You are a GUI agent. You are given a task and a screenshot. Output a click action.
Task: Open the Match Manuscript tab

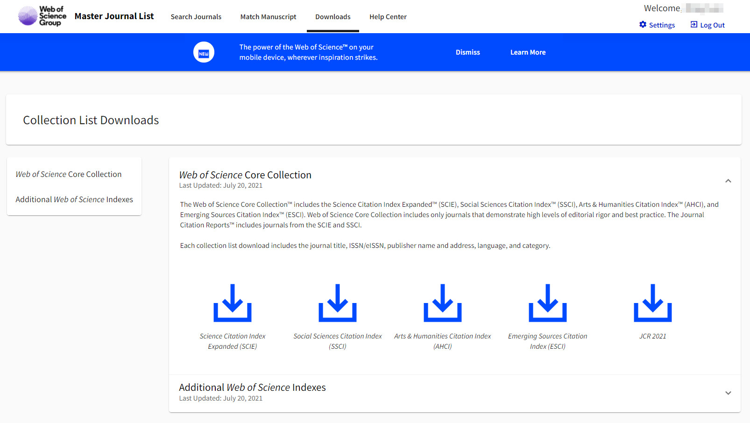(269, 17)
